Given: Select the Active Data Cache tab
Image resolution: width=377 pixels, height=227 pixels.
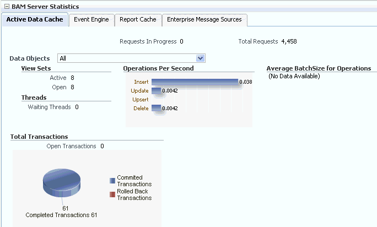Looking at the screenshot, I should pos(35,19).
